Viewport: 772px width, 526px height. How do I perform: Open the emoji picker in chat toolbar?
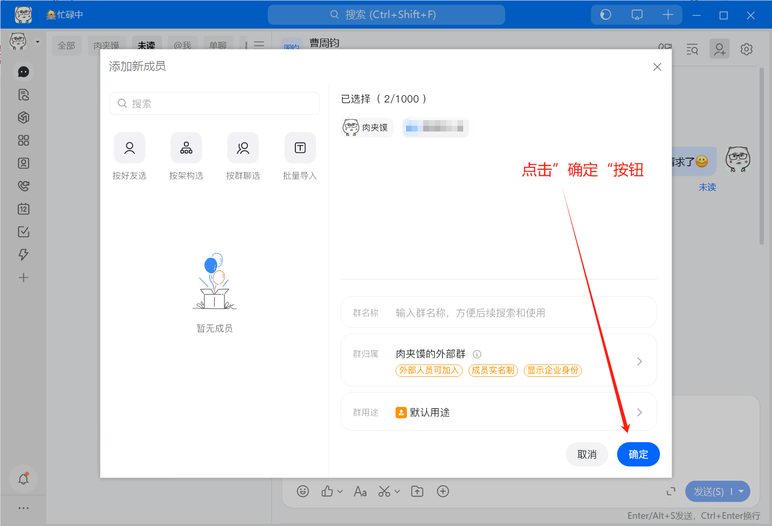click(303, 491)
